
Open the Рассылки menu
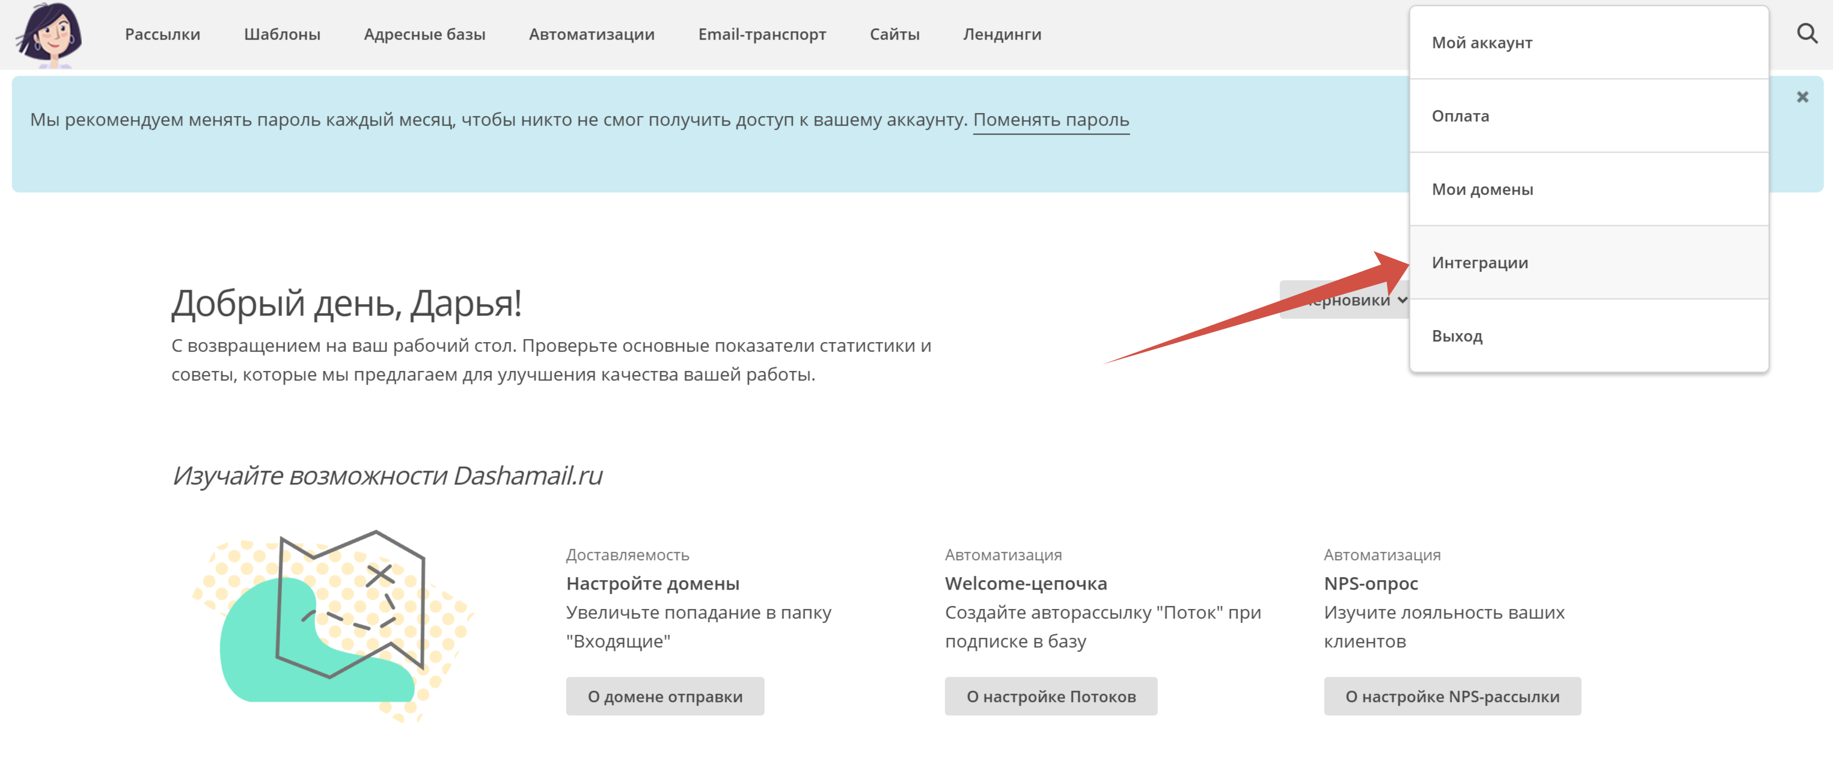(x=162, y=34)
